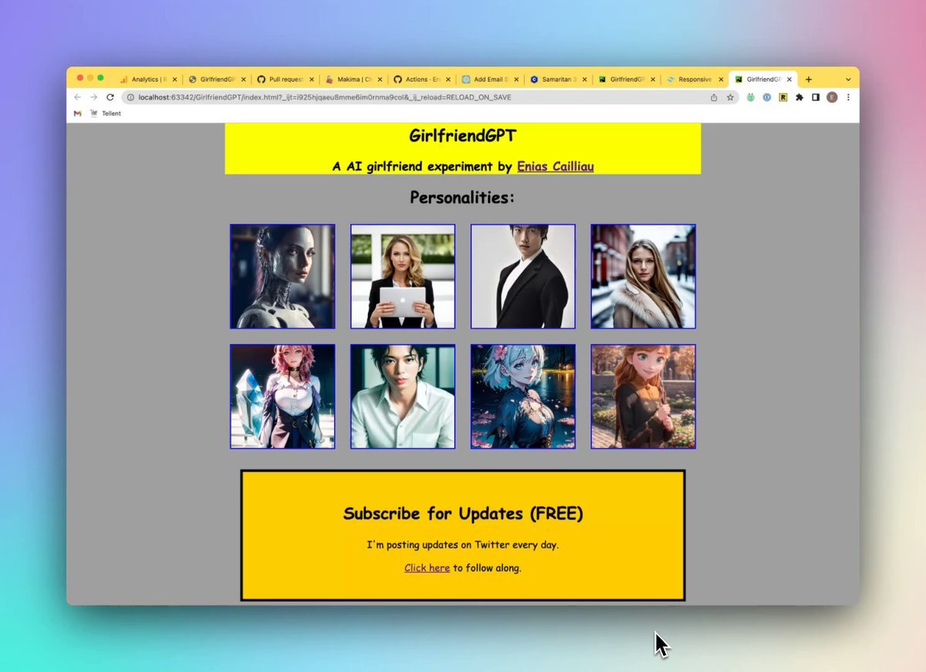Close the Responsive tab
The width and height of the screenshot is (926, 672).
(x=721, y=79)
